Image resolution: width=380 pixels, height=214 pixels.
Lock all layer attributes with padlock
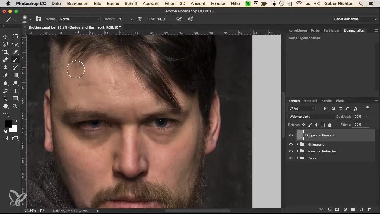click(330, 125)
